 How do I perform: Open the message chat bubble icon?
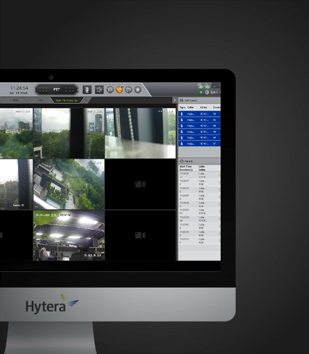[x=110, y=90]
